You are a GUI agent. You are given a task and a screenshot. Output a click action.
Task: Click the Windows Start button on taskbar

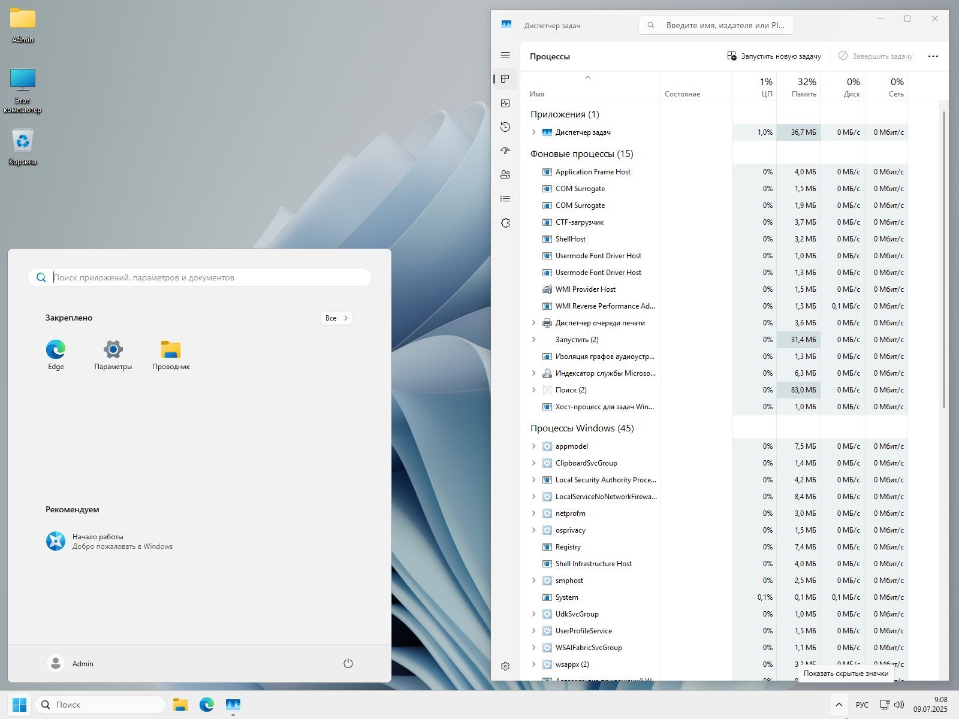pos(19,705)
